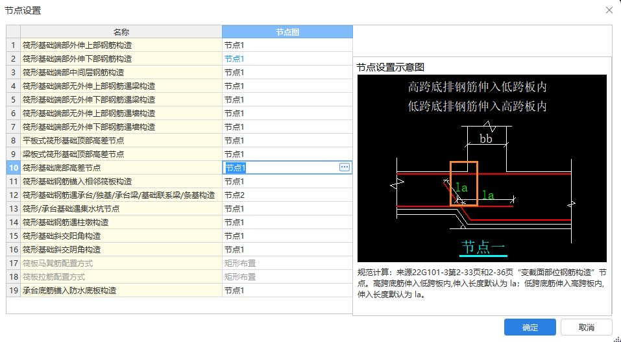Screen dimensions: 621x342
Task: Close the 节点设置 dialog
Action: (609, 10)
